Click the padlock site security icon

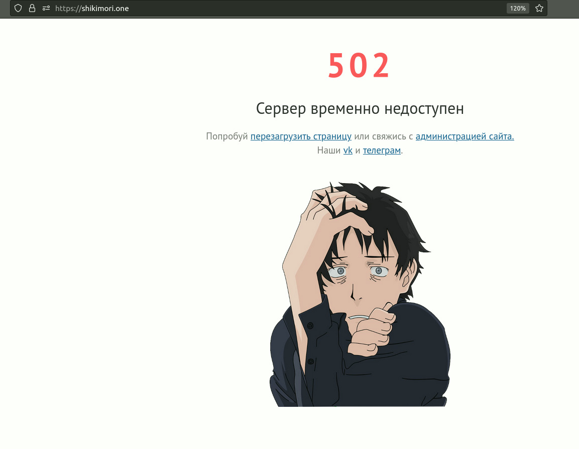click(32, 8)
